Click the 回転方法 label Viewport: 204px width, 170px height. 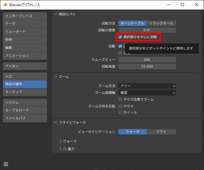tap(109, 24)
